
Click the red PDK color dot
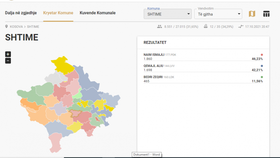(262, 55)
